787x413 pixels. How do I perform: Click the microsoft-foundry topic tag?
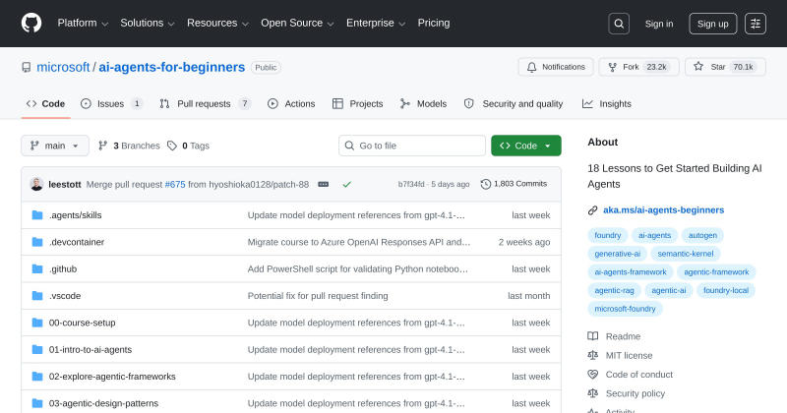click(x=625, y=309)
